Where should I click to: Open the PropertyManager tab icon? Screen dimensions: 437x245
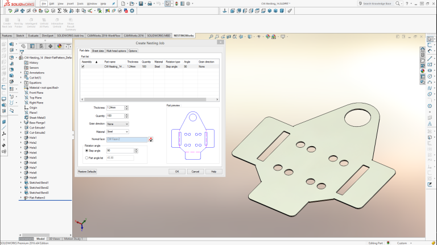tap(32, 46)
